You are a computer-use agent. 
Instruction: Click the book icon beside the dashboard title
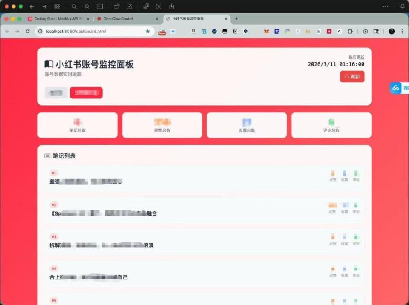coord(49,64)
